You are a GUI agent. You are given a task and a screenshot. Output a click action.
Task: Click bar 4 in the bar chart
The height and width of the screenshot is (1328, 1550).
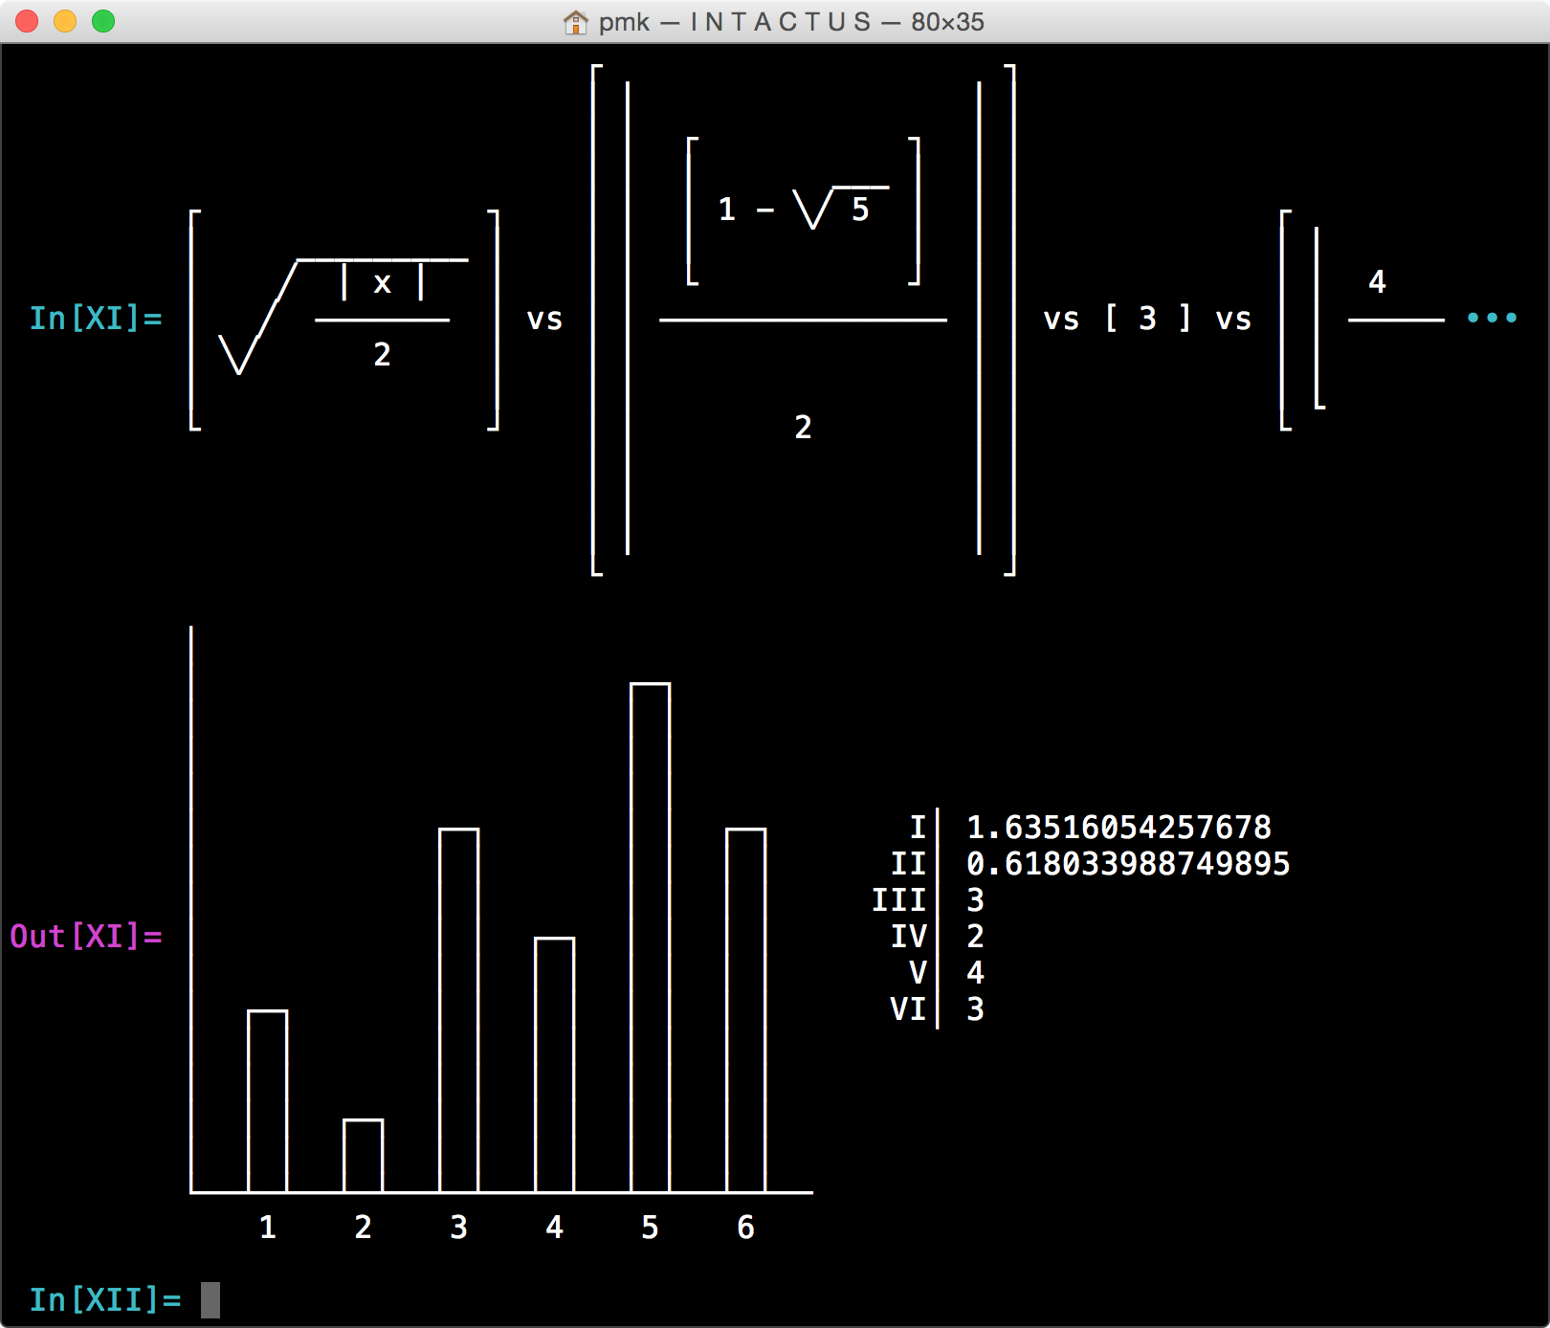coord(555,1065)
